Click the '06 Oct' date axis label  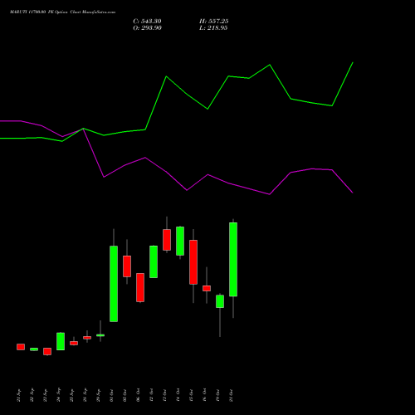click(138, 395)
